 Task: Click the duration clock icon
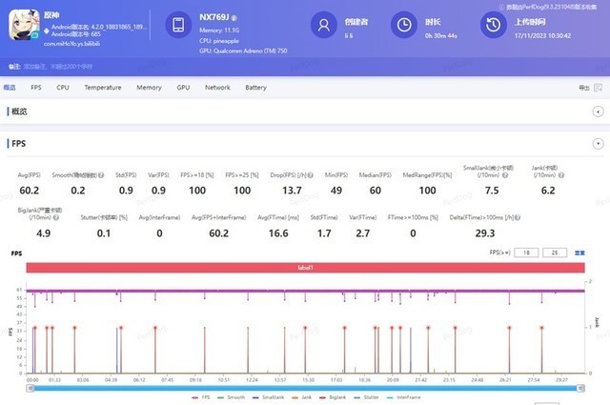tap(404, 26)
